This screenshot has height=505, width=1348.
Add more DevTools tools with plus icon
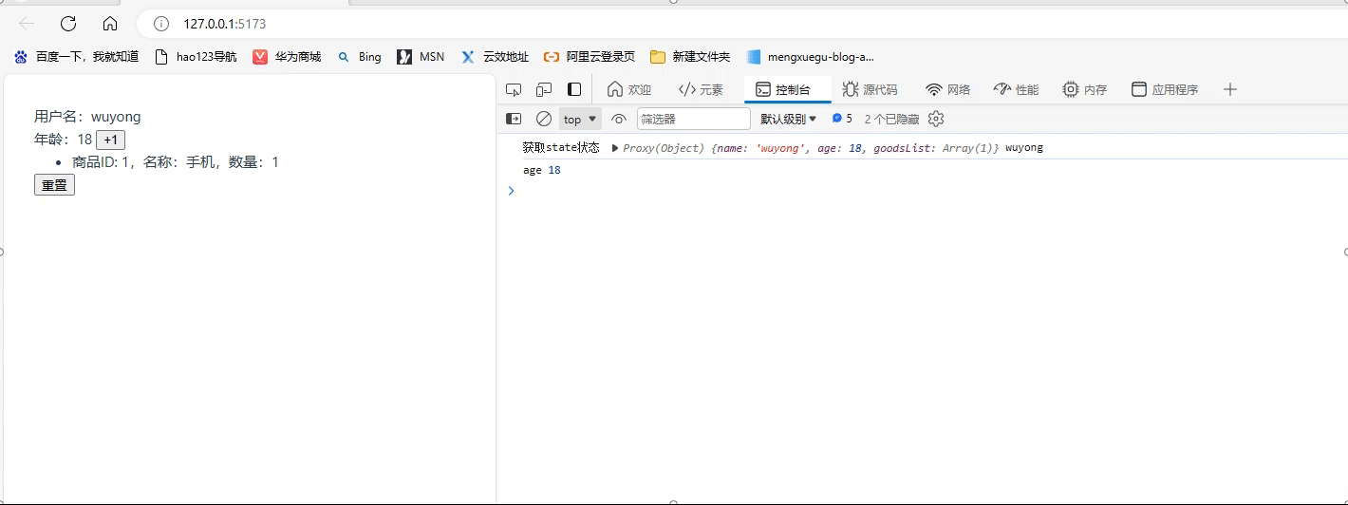(x=1230, y=89)
